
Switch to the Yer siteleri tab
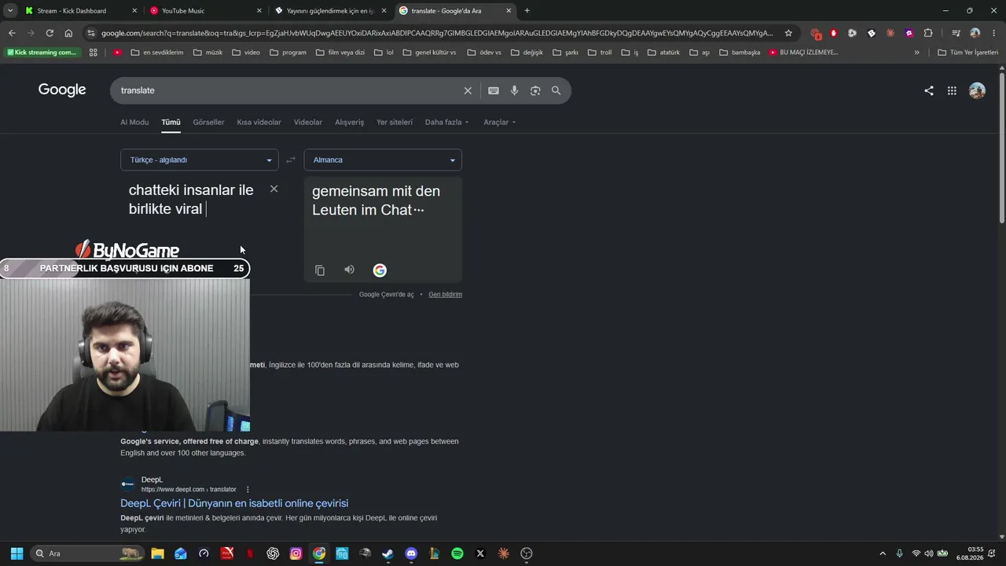(395, 122)
